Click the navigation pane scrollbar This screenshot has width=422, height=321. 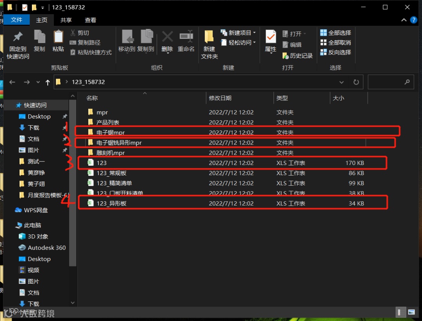[x=73, y=183]
